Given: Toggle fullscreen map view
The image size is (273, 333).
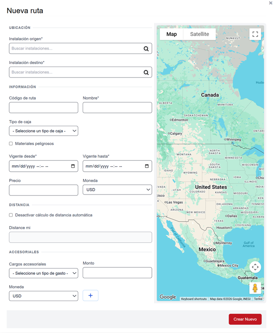Looking at the screenshot, I should point(255,34).
